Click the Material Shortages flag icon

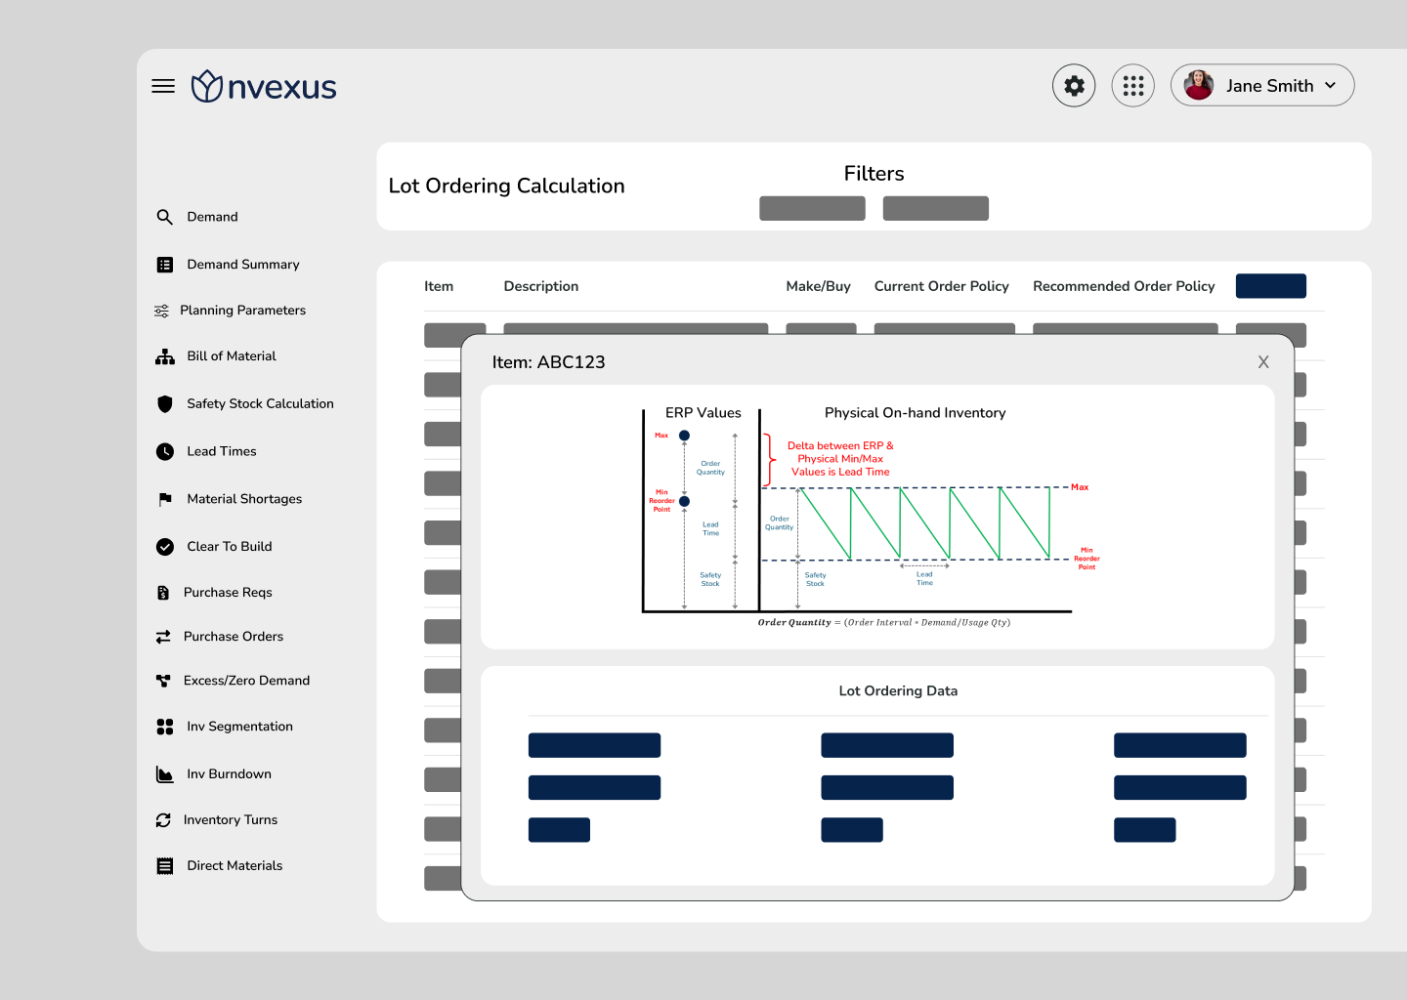pos(165,499)
